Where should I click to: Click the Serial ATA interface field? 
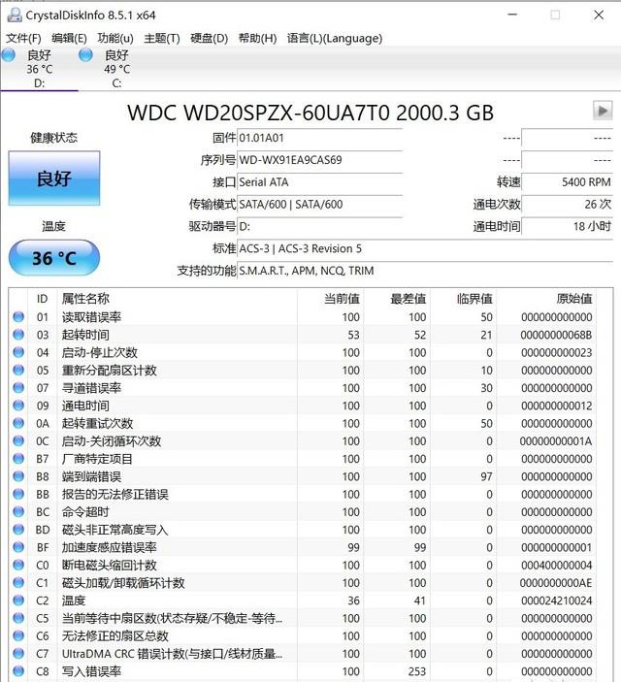(x=319, y=182)
